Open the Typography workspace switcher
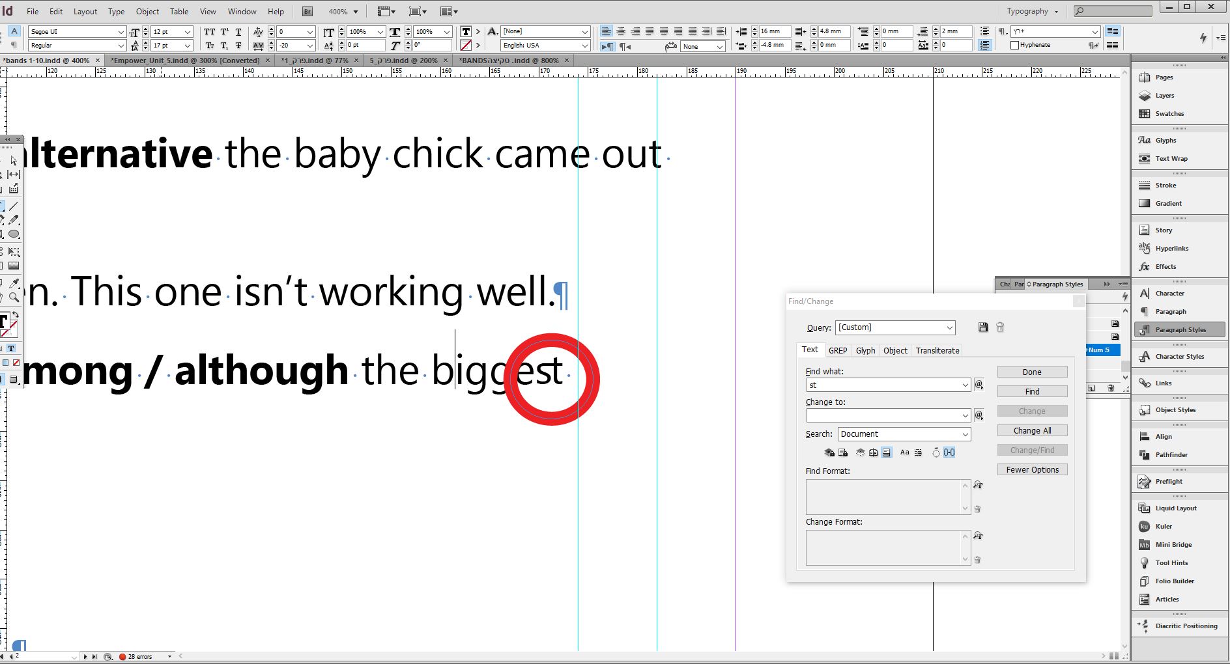Viewport: 1230px width, 664px height. point(1032,12)
